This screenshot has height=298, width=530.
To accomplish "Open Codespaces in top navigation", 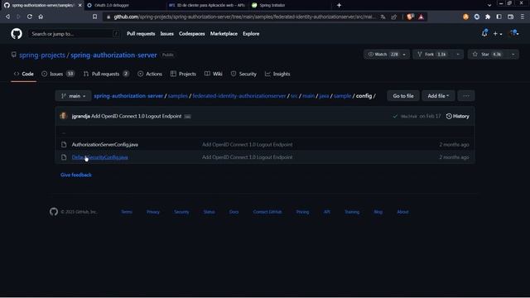I will (191, 34).
